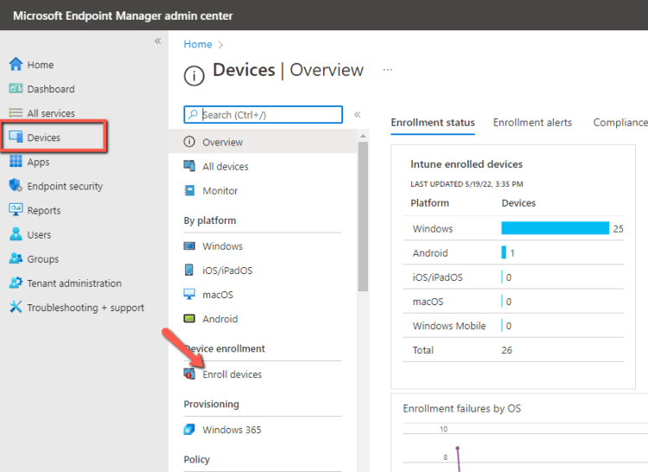Viewport: 648px width, 472px height.
Task: Select Android under By platform
Action: click(219, 319)
